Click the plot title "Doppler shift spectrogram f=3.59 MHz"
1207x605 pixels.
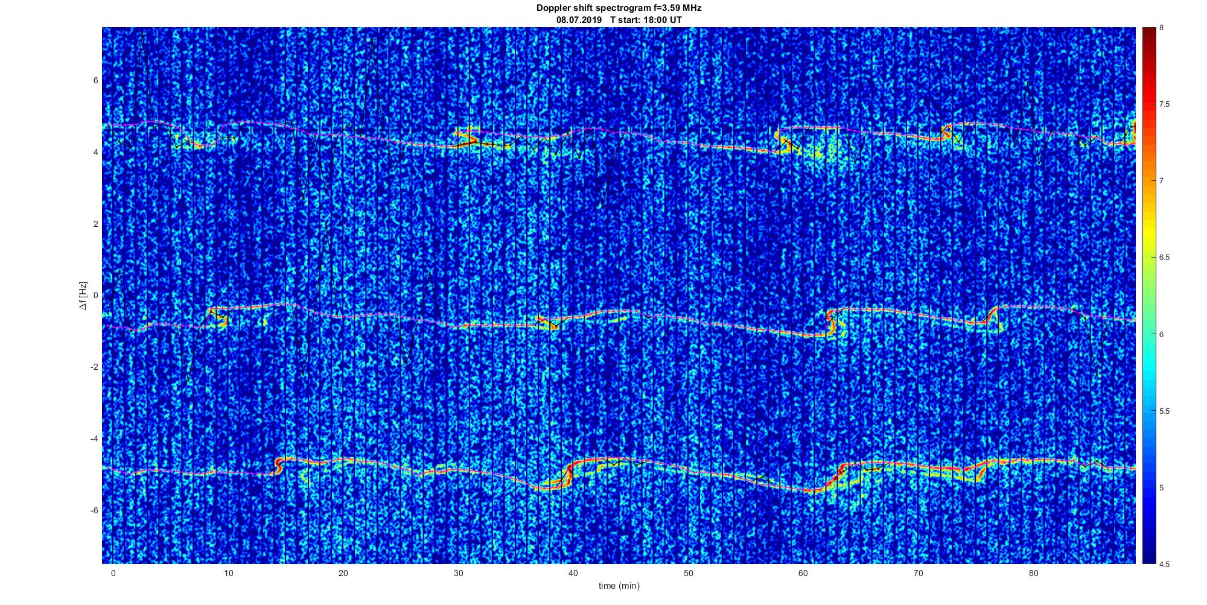tap(619, 8)
